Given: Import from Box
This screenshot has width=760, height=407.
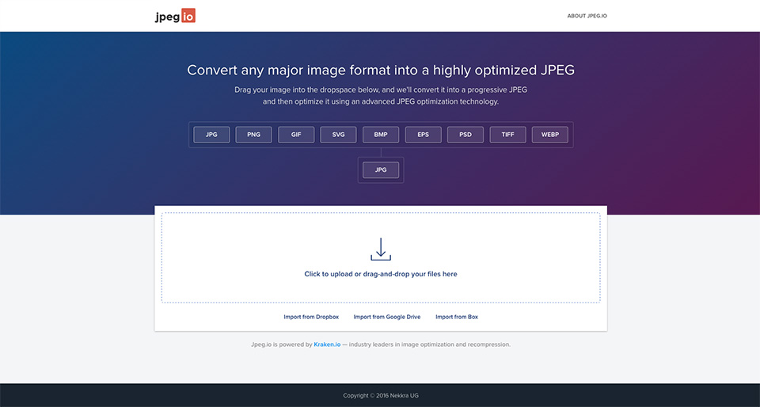Looking at the screenshot, I should click(x=457, y=317).
